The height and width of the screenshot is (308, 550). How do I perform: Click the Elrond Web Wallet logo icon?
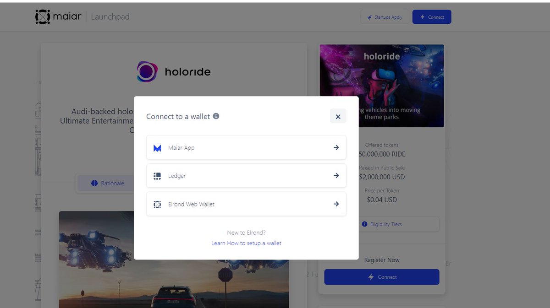coord(157,204)
